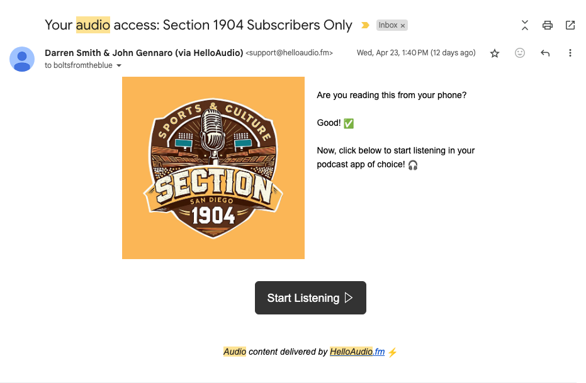This screenshot has height=383, width=586.
Task: Click the Inbox label chip
Action: [x=388, y=25]
